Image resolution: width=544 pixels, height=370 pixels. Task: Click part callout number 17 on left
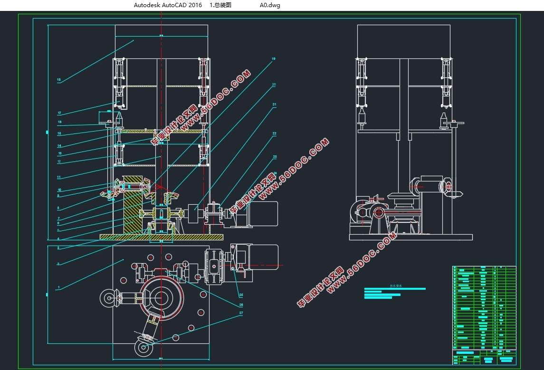(x=59, y=113)
